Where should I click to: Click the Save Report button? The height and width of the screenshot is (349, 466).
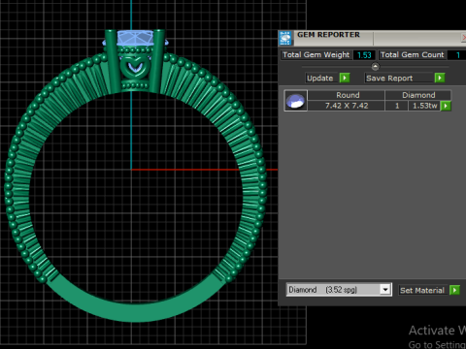[399, 78]
